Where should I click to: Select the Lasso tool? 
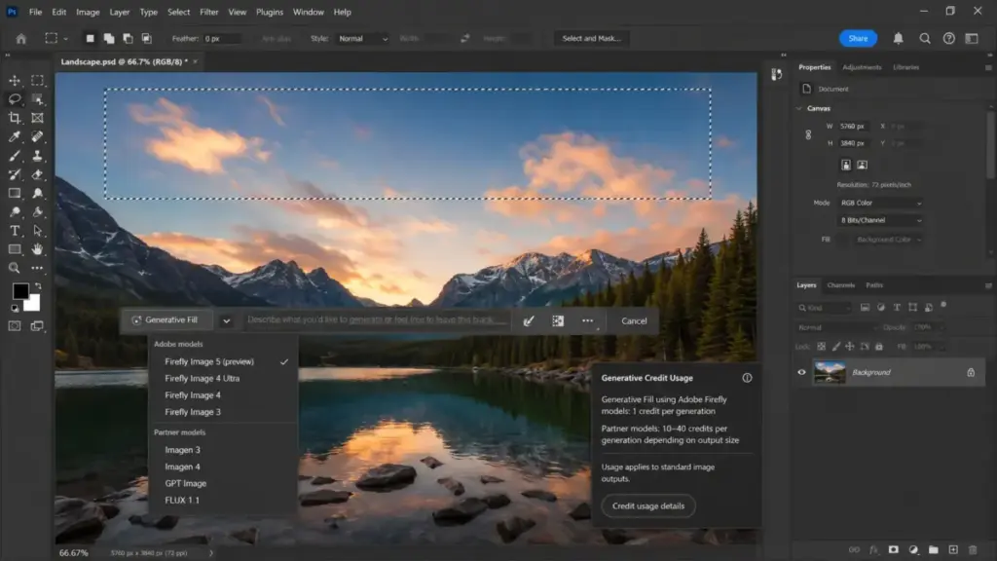coord(14,99)
